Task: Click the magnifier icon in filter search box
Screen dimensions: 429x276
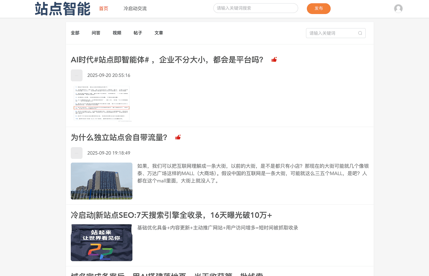Action: (x=360, y=33)
